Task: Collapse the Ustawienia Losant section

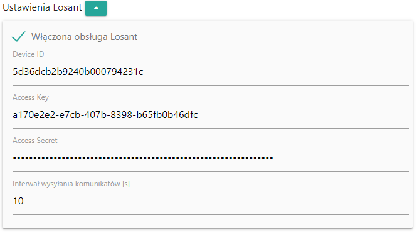Action: coord(96,8)
